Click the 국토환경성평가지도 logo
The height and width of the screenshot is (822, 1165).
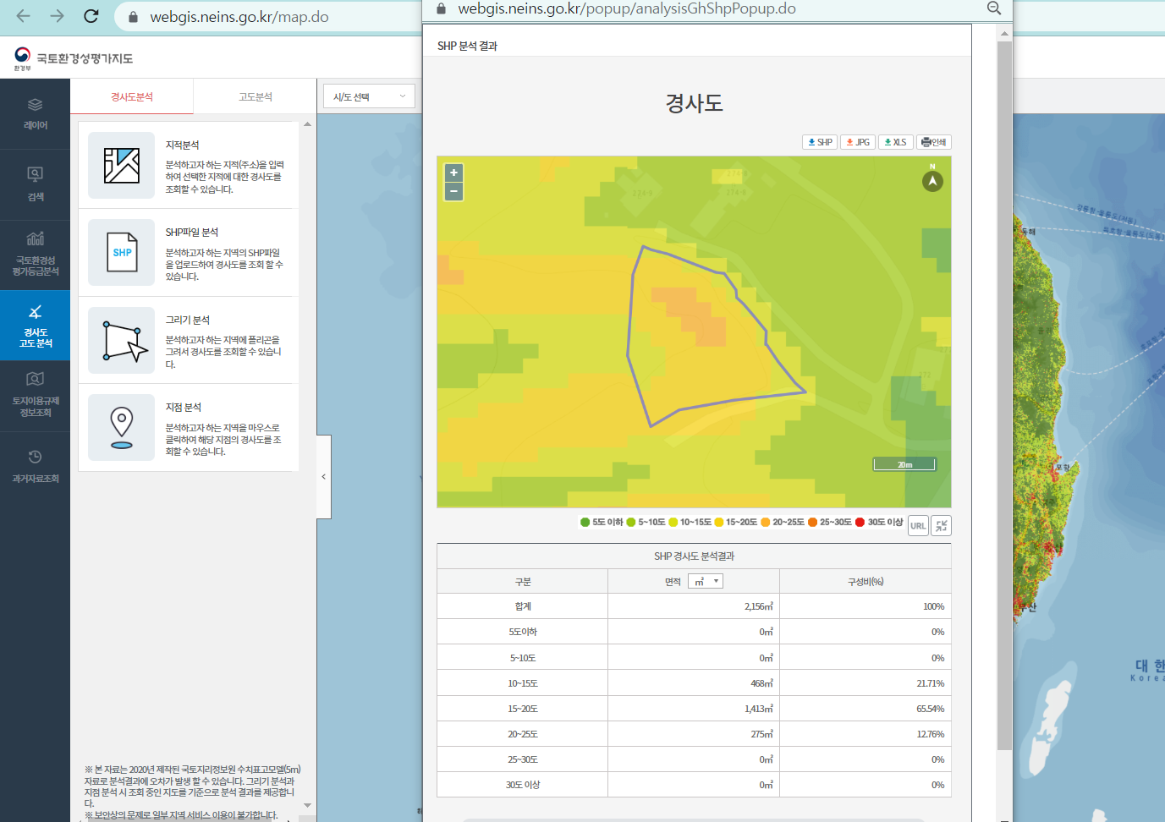[x=74, y=58]
